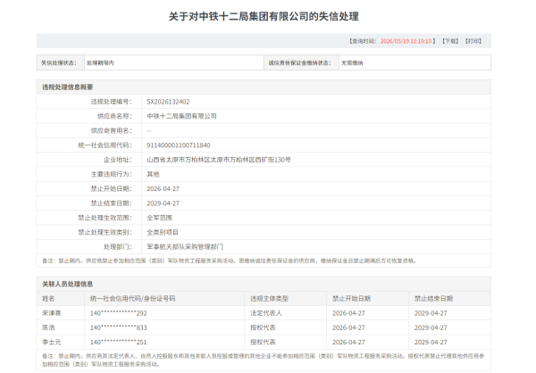Click the name 宋津喜 in the table
Viewport: 536px width, 373px height.
pyautogui.click(x=52, y=313)
